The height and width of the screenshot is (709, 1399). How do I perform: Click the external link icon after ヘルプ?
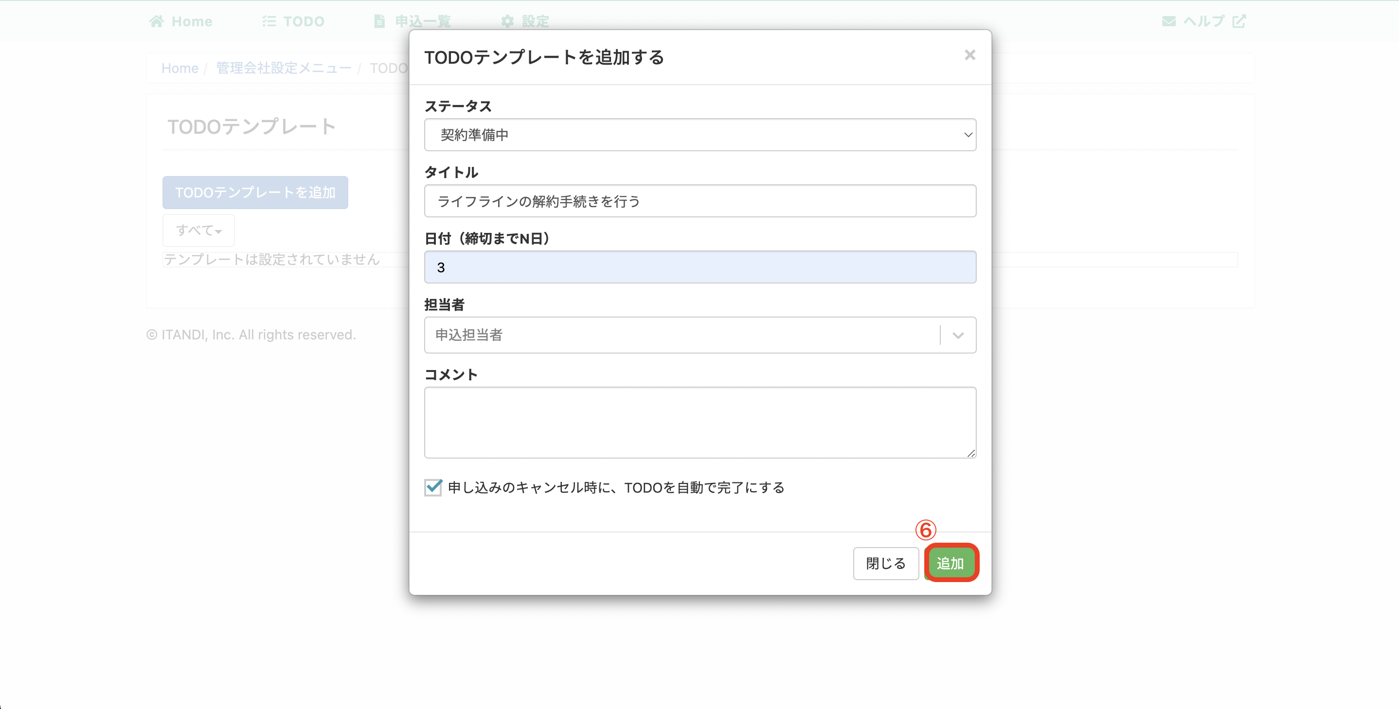tap(1239, 21)
